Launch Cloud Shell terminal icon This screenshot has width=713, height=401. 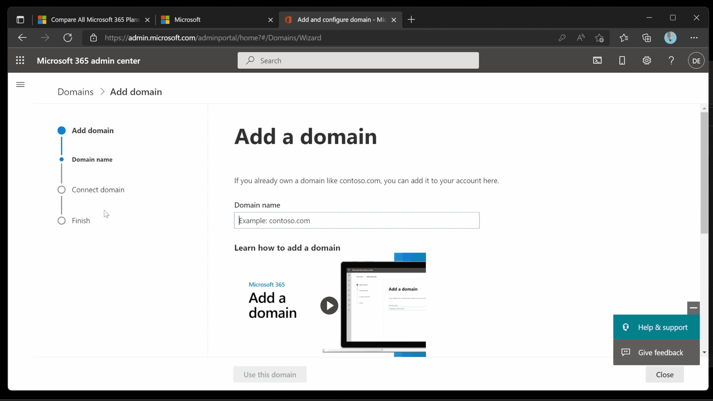pos(598,60)
